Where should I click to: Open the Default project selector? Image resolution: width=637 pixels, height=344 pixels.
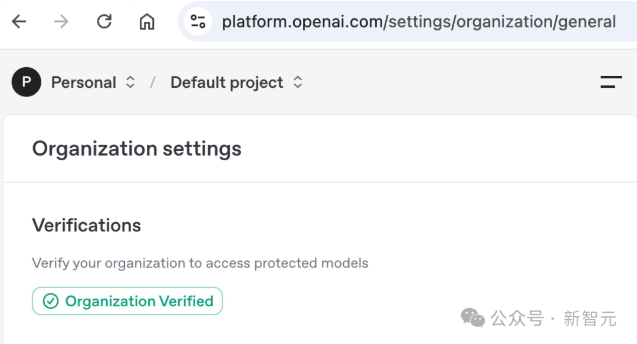pos(226,82)
